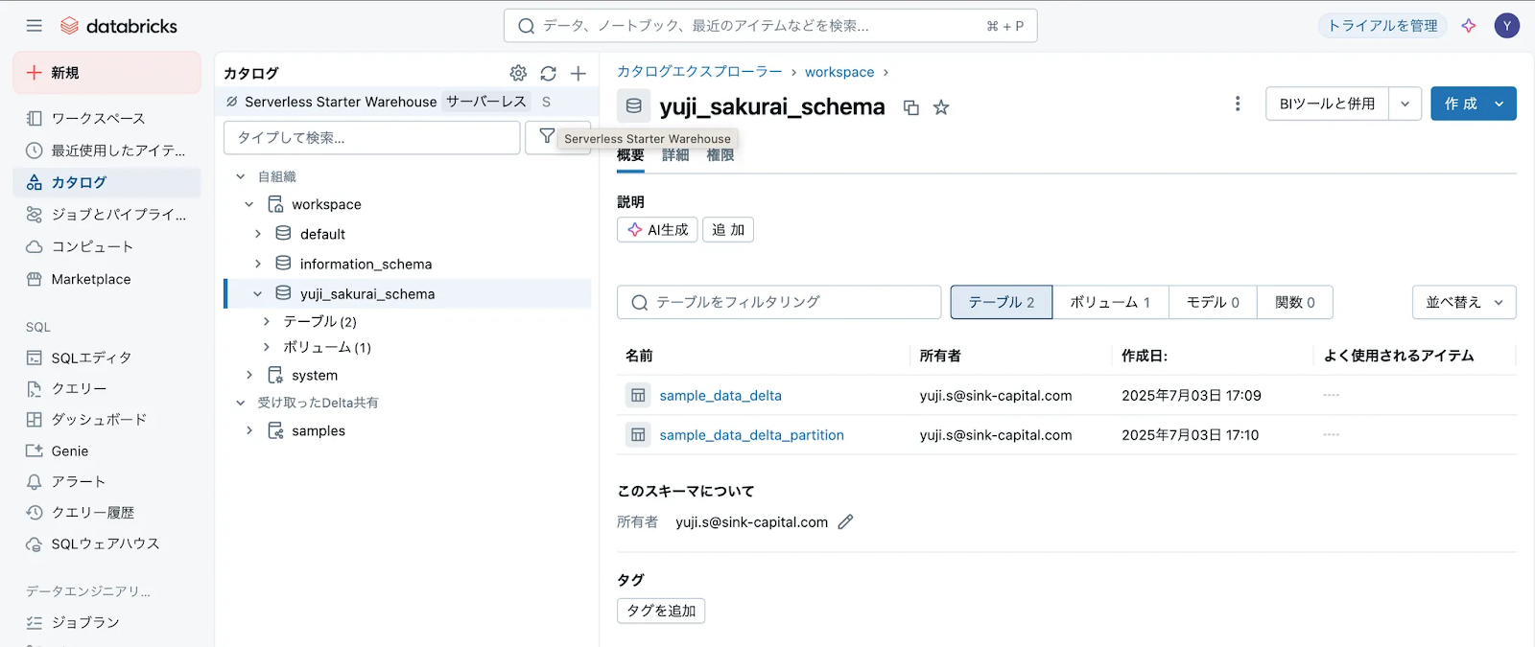Expand ボリューム (1) in the tree
Image resolution: width=1535 pixels, height=647 pixels.
[x=267, y=347]
